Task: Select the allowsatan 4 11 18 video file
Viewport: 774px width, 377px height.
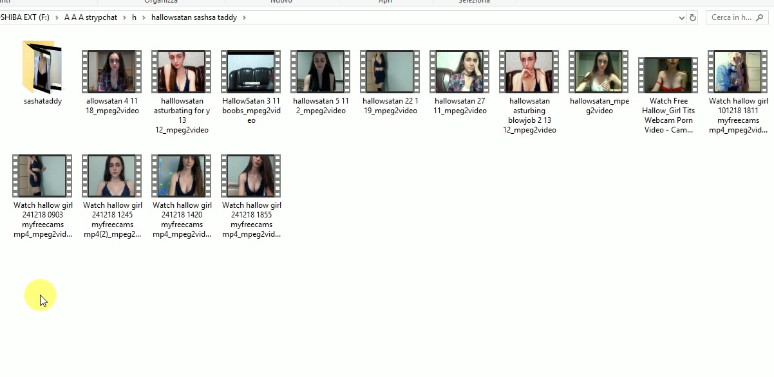Action: [111, 71]
